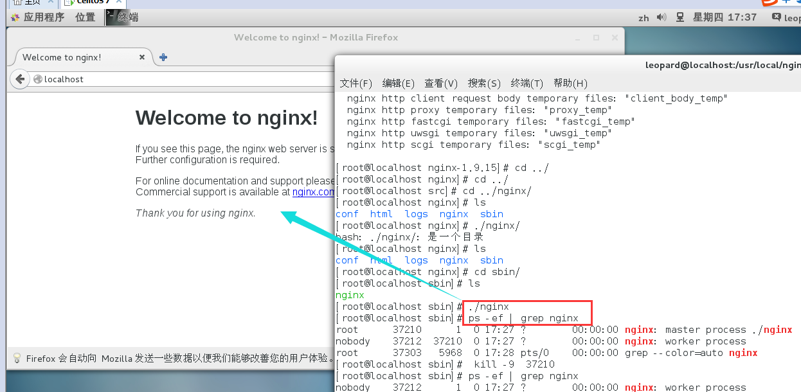Open the terminal 编辑(E) menu

[x=399, y=84]
